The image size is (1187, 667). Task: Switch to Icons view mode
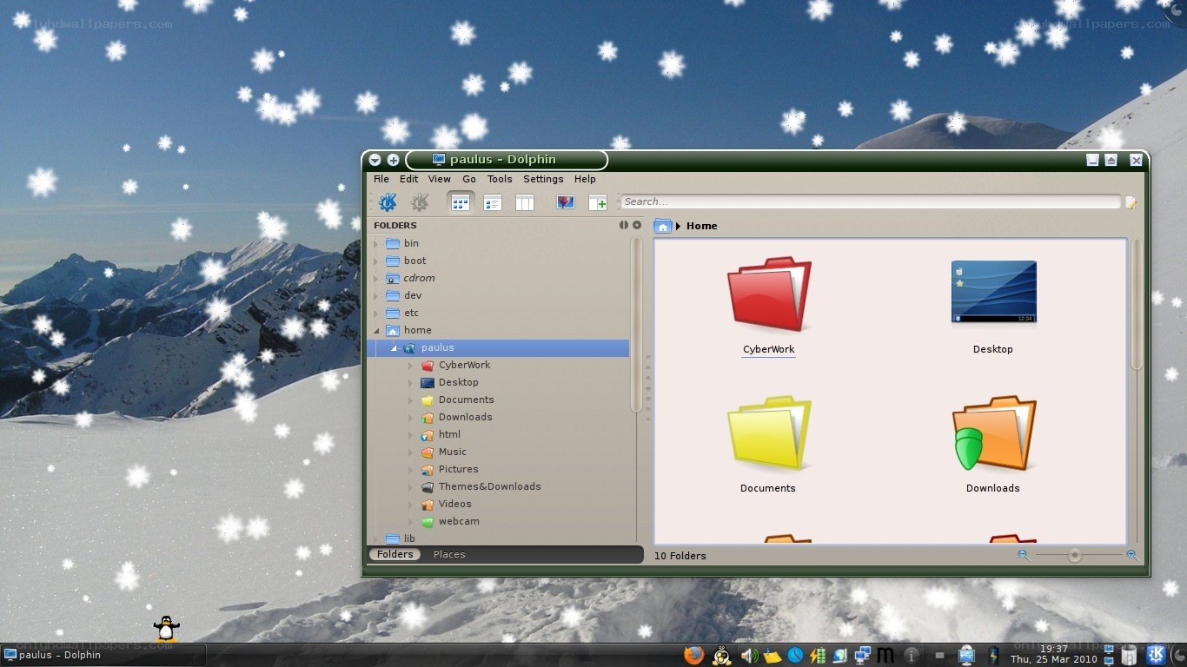(x=461, y=202)
